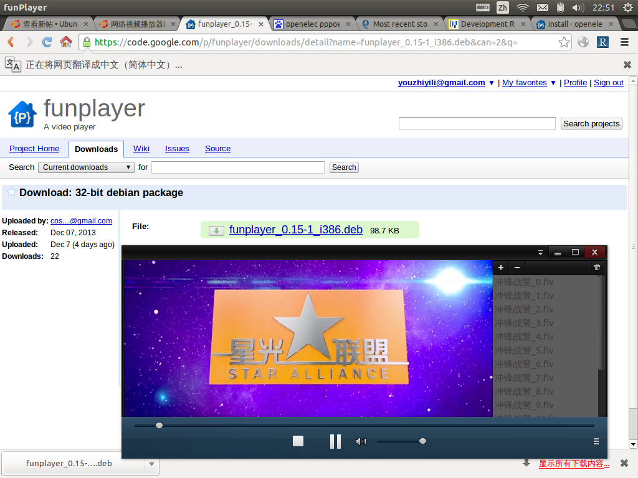
Task: Click the Sign out link
Action: pyautogui.click(x=609, y=83)
